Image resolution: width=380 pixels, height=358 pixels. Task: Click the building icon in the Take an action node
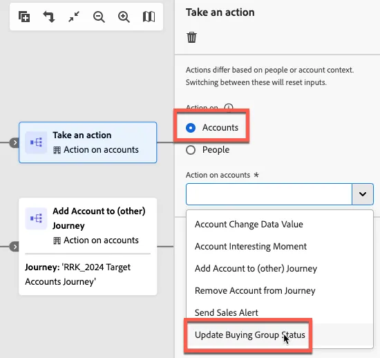pos(57,150)
